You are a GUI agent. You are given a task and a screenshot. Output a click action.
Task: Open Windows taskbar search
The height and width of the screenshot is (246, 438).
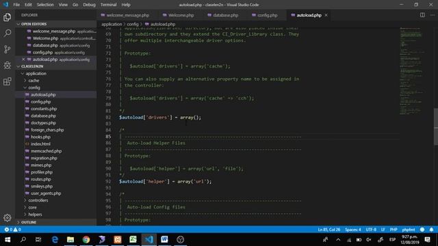pos(23,240)
